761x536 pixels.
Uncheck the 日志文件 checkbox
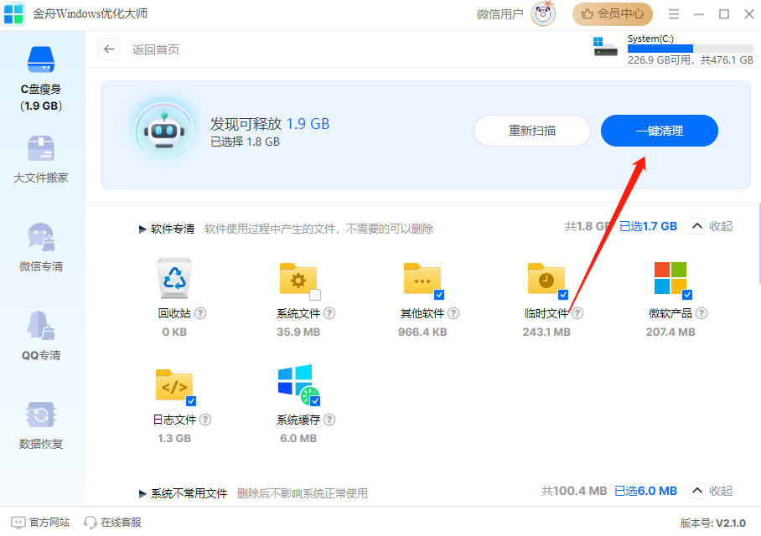coord(191,401)
